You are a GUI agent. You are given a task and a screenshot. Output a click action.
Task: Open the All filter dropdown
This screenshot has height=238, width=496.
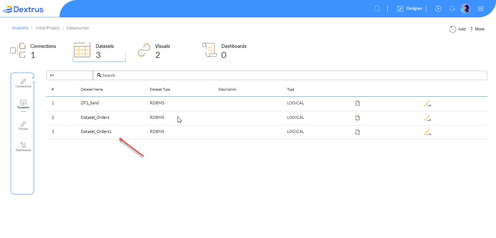tap(70, 75)
